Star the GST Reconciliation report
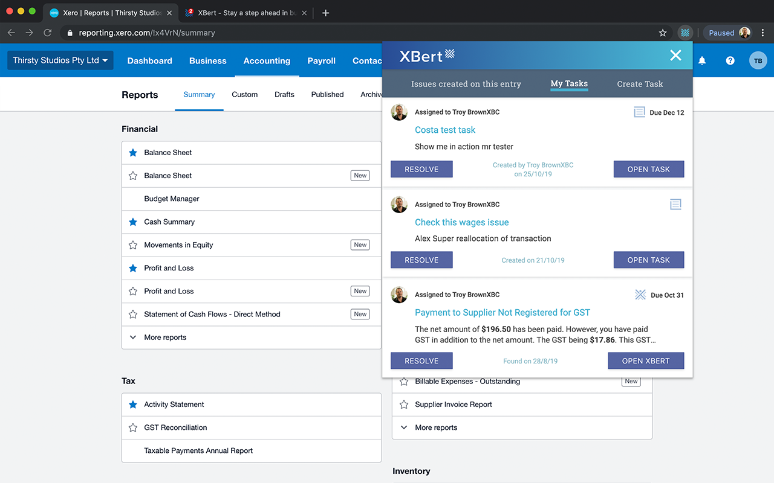 pyautogui.click(x=133, y=427)
